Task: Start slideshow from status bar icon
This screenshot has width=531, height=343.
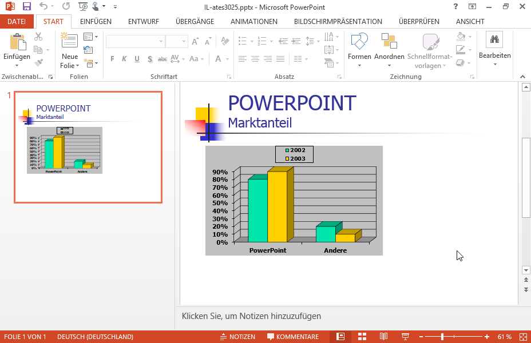Action: (x=405, y=337)
